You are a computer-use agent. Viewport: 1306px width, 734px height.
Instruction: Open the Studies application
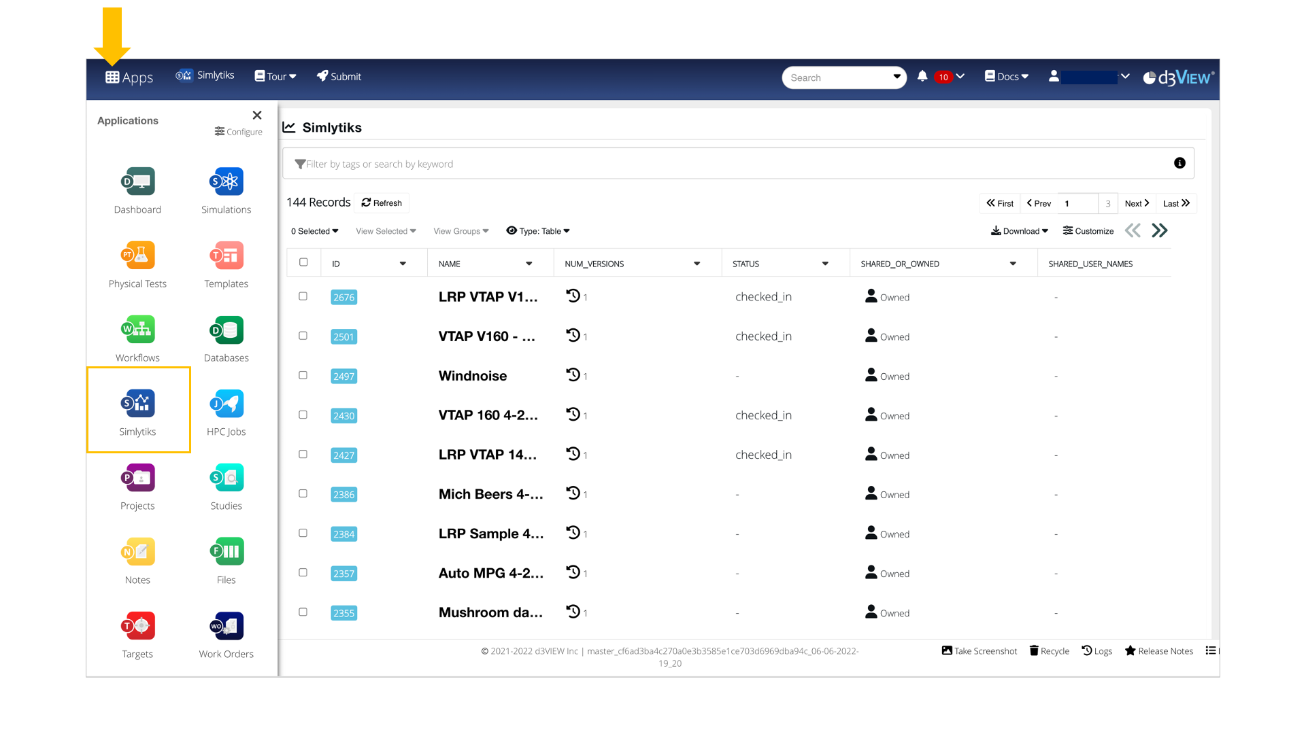(x=226, y=487)
